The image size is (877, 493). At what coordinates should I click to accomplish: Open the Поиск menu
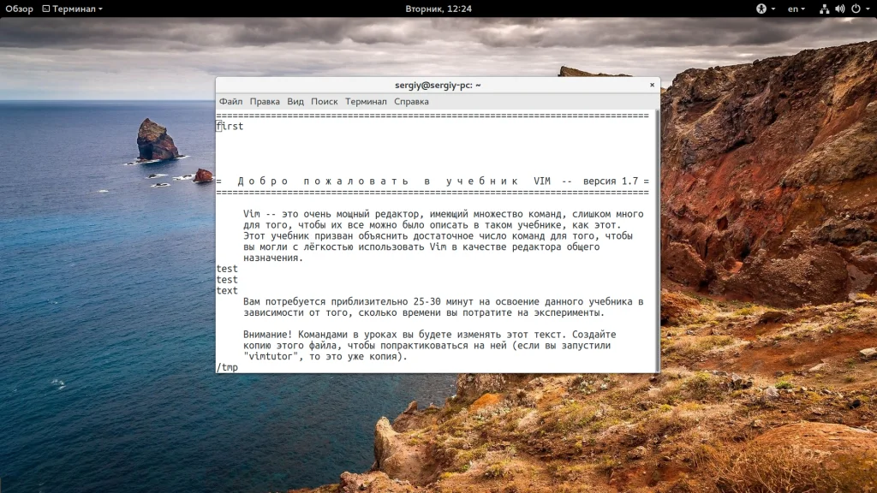[x=325, y=101]
